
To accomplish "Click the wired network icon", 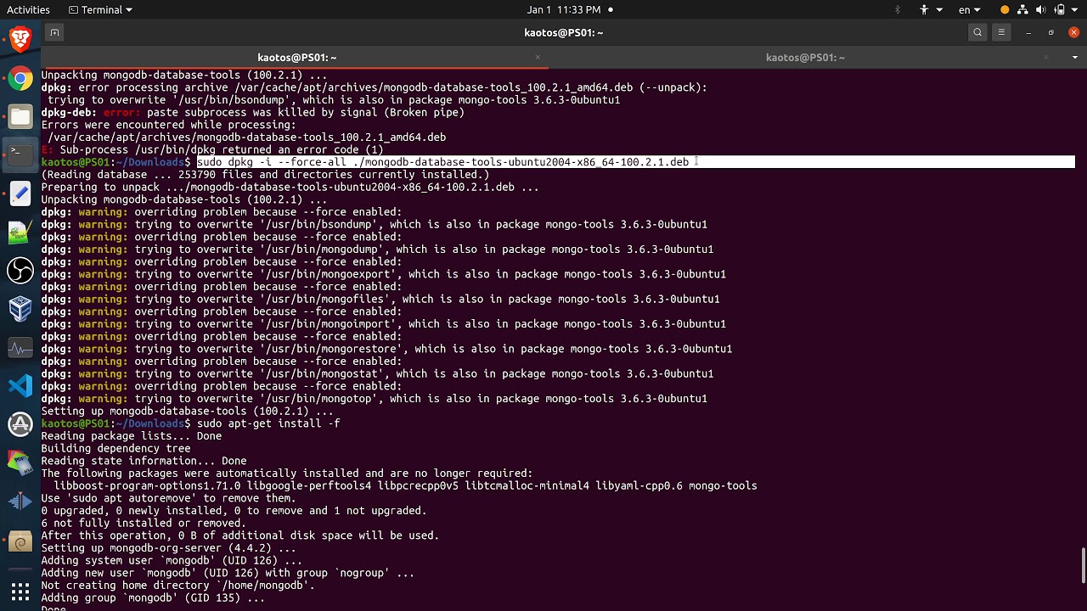I will (x=1022, y=10).
